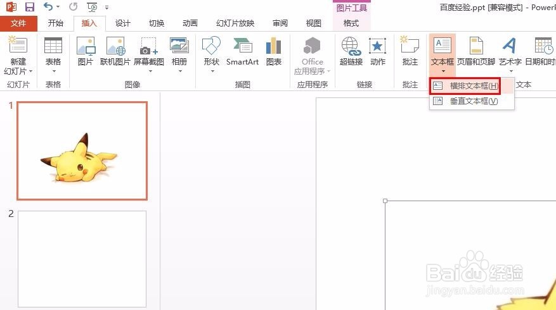Click the Office 应用程序 icon
This screenshot has height=310, width=556.
coord(313,46)
